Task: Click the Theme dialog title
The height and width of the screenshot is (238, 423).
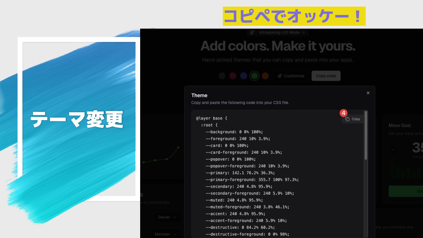Action: (x=199, y=95)
